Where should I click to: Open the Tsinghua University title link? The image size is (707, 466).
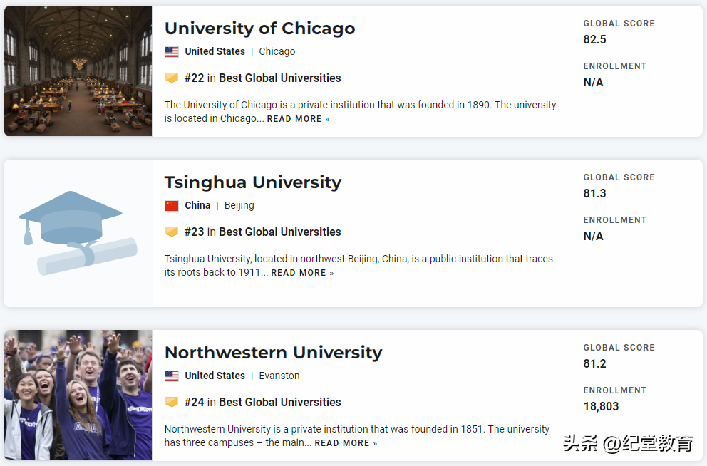click(252, 182)
